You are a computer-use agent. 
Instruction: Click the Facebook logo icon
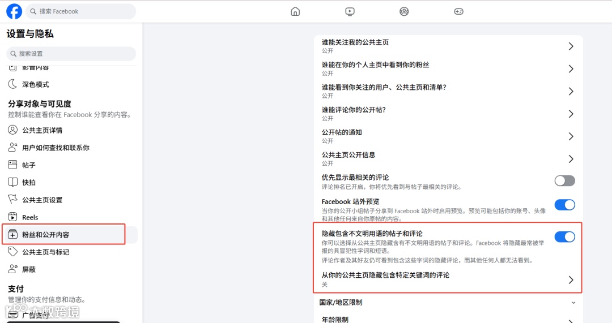click(x=14, y=11)
